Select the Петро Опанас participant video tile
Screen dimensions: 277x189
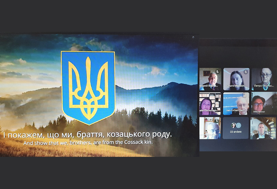[x=264, y=79]
